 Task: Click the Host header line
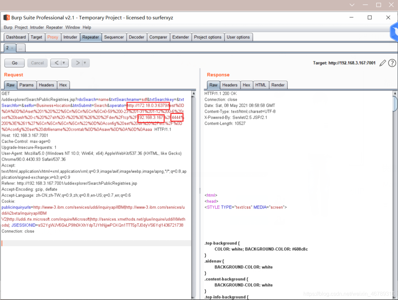tap(25, 136)
